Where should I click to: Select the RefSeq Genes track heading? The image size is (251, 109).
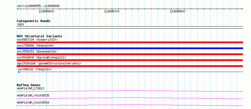click(29, 85)
